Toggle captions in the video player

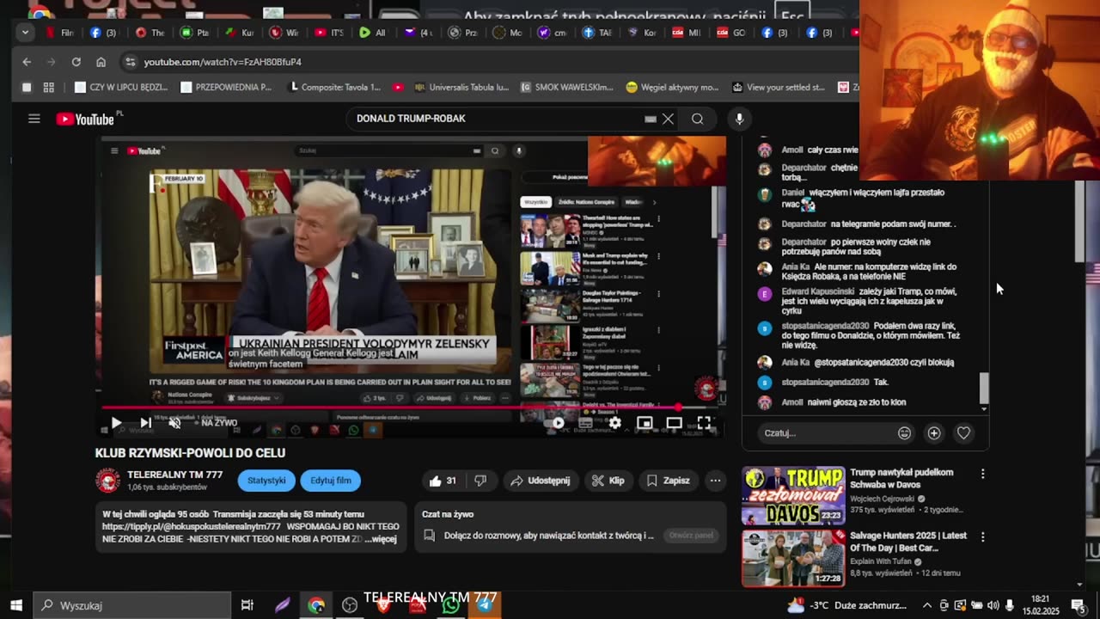[x=586, y=423]
